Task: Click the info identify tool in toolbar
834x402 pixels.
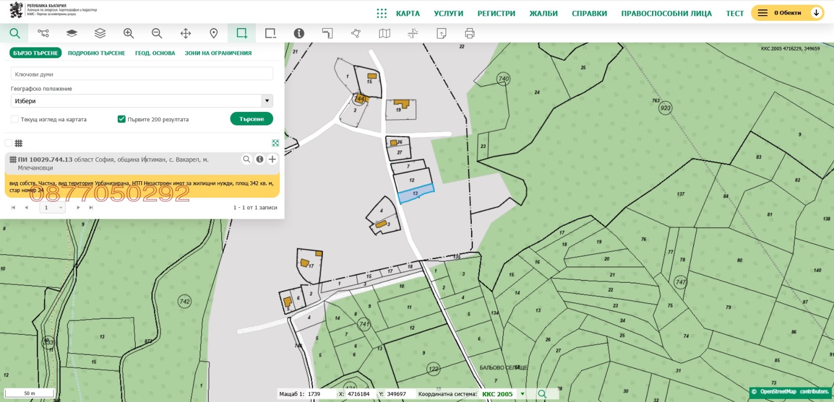Action: click(x=299, y=33)
